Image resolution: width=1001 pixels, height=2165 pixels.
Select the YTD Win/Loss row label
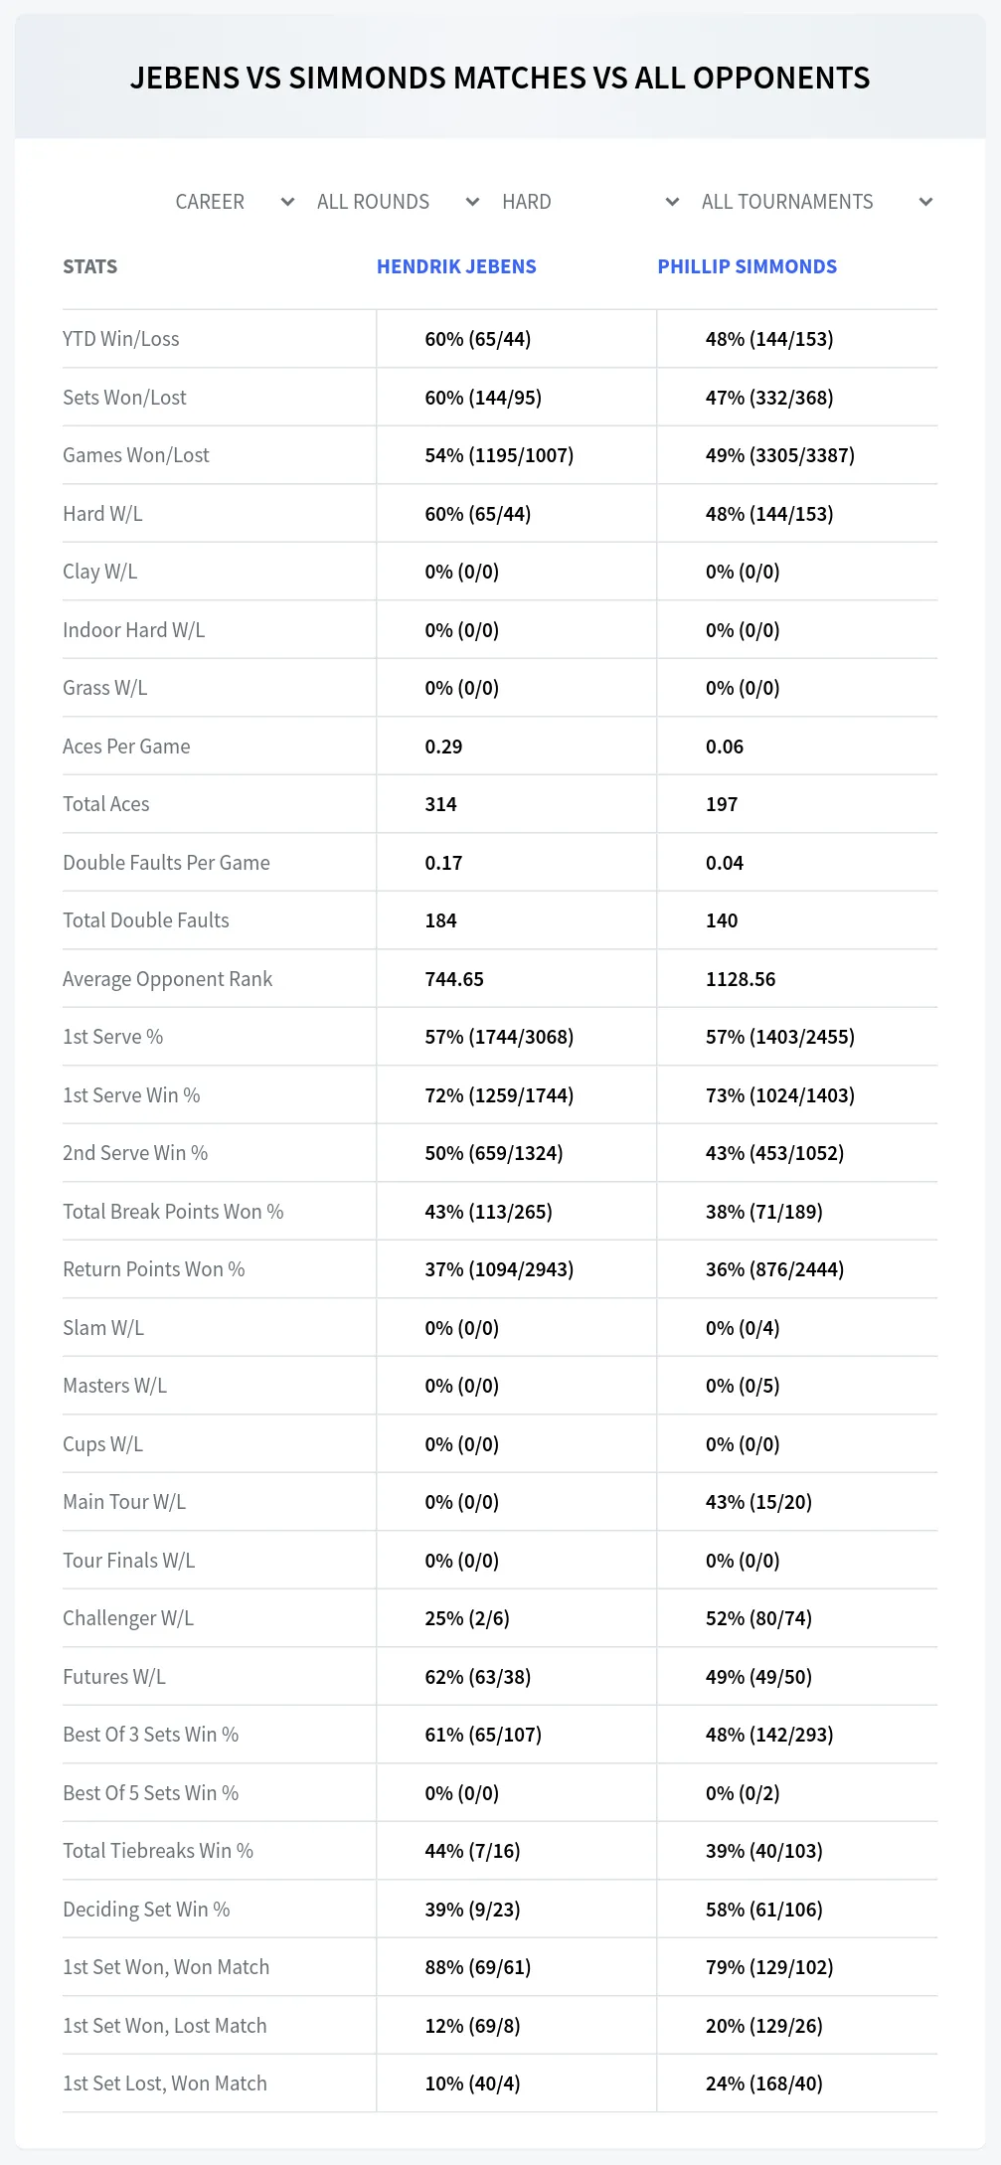121,339
